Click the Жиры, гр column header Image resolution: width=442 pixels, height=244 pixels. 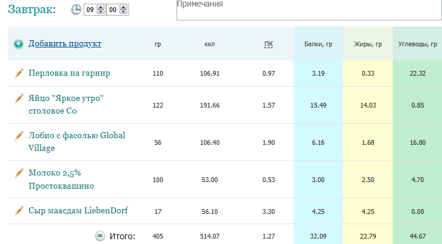[x=368, y=44]
